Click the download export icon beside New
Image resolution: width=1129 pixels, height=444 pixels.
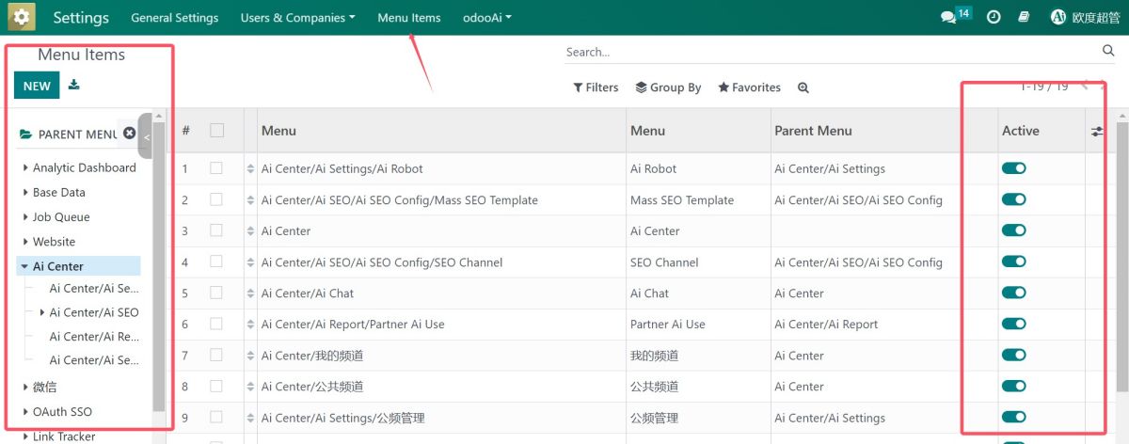coord(74,86)
